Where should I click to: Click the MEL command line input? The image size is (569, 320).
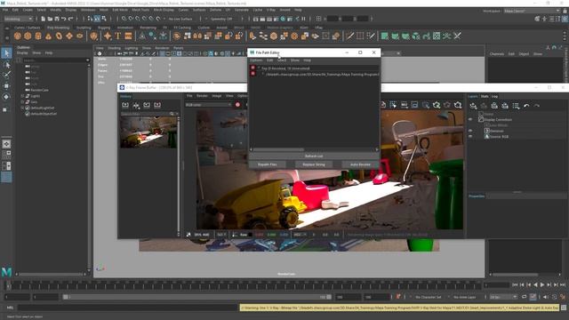coord(127,308)
